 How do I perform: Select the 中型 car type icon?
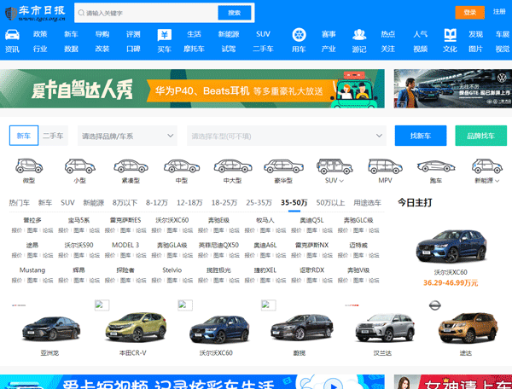pyautogui.click(x=182, y=165)
